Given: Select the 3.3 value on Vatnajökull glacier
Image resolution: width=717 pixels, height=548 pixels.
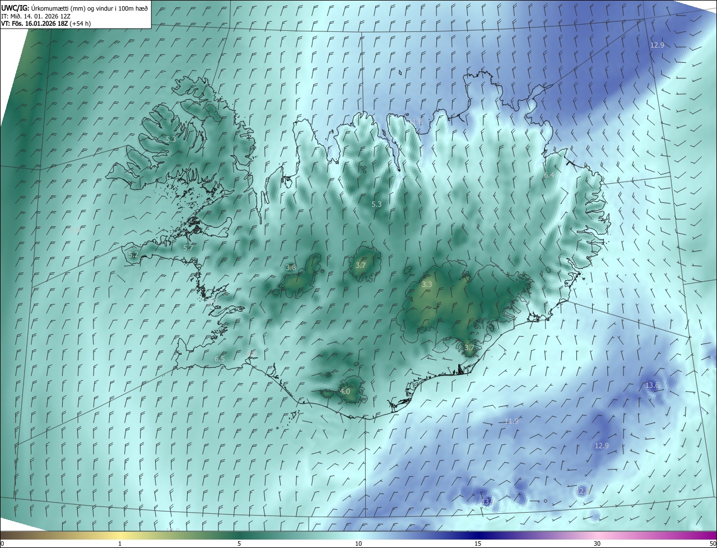Looking at the screenshot, I should click(427, 285).
